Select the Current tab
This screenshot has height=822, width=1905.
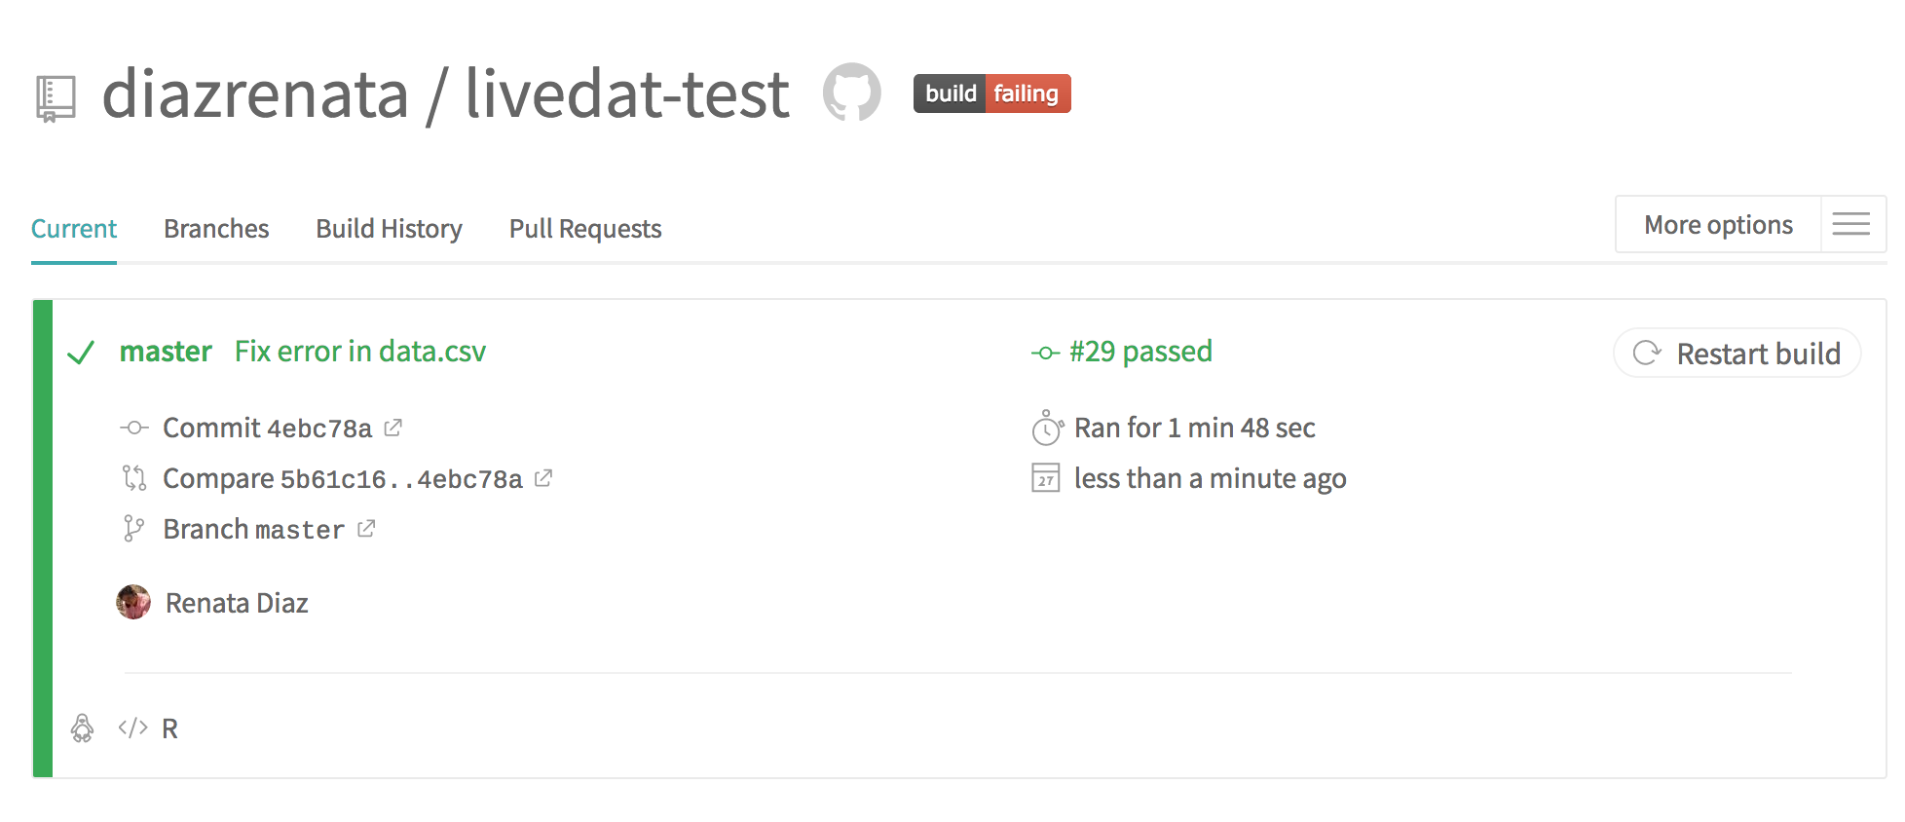[x=74, y=229]
